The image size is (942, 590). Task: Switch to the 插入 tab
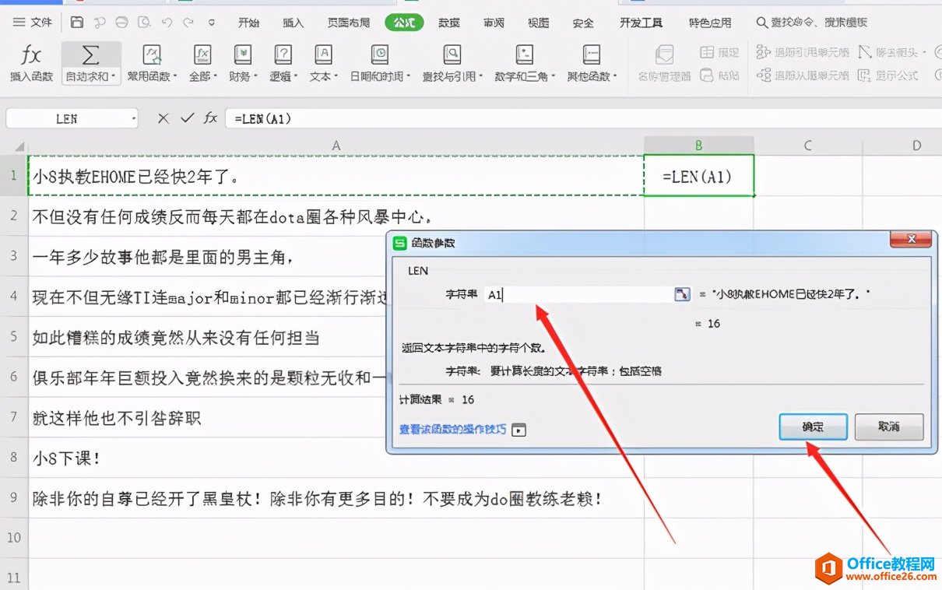click(x=293, y=23)
